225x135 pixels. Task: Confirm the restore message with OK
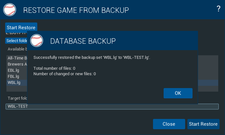(178, 93)
